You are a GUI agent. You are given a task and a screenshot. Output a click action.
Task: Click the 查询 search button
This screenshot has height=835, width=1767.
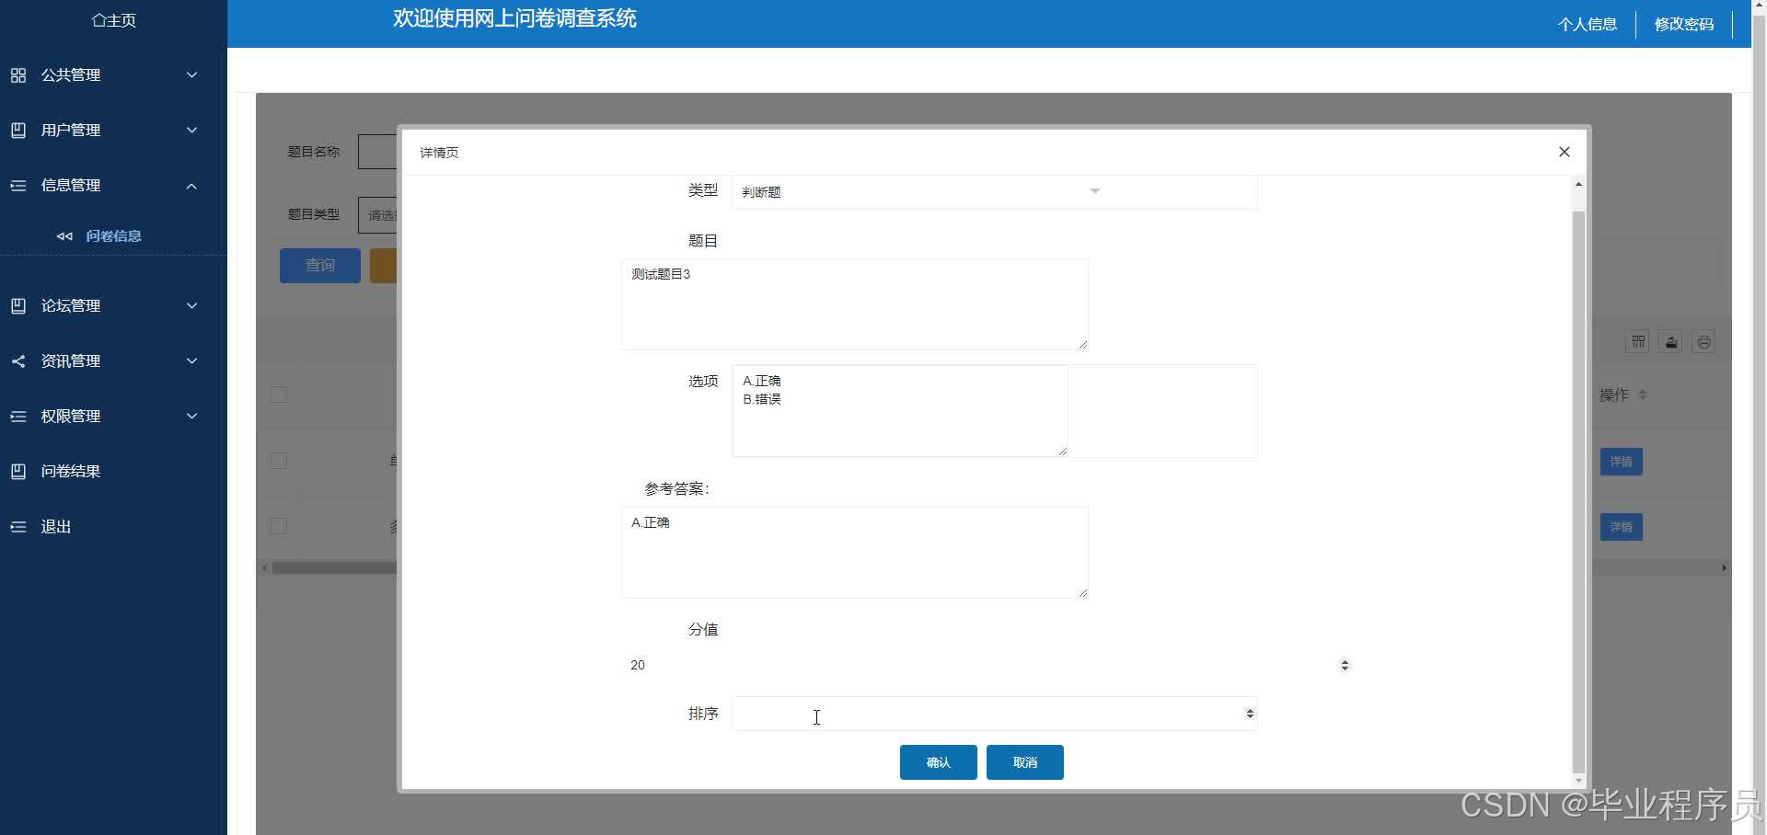tap(320, 266)
